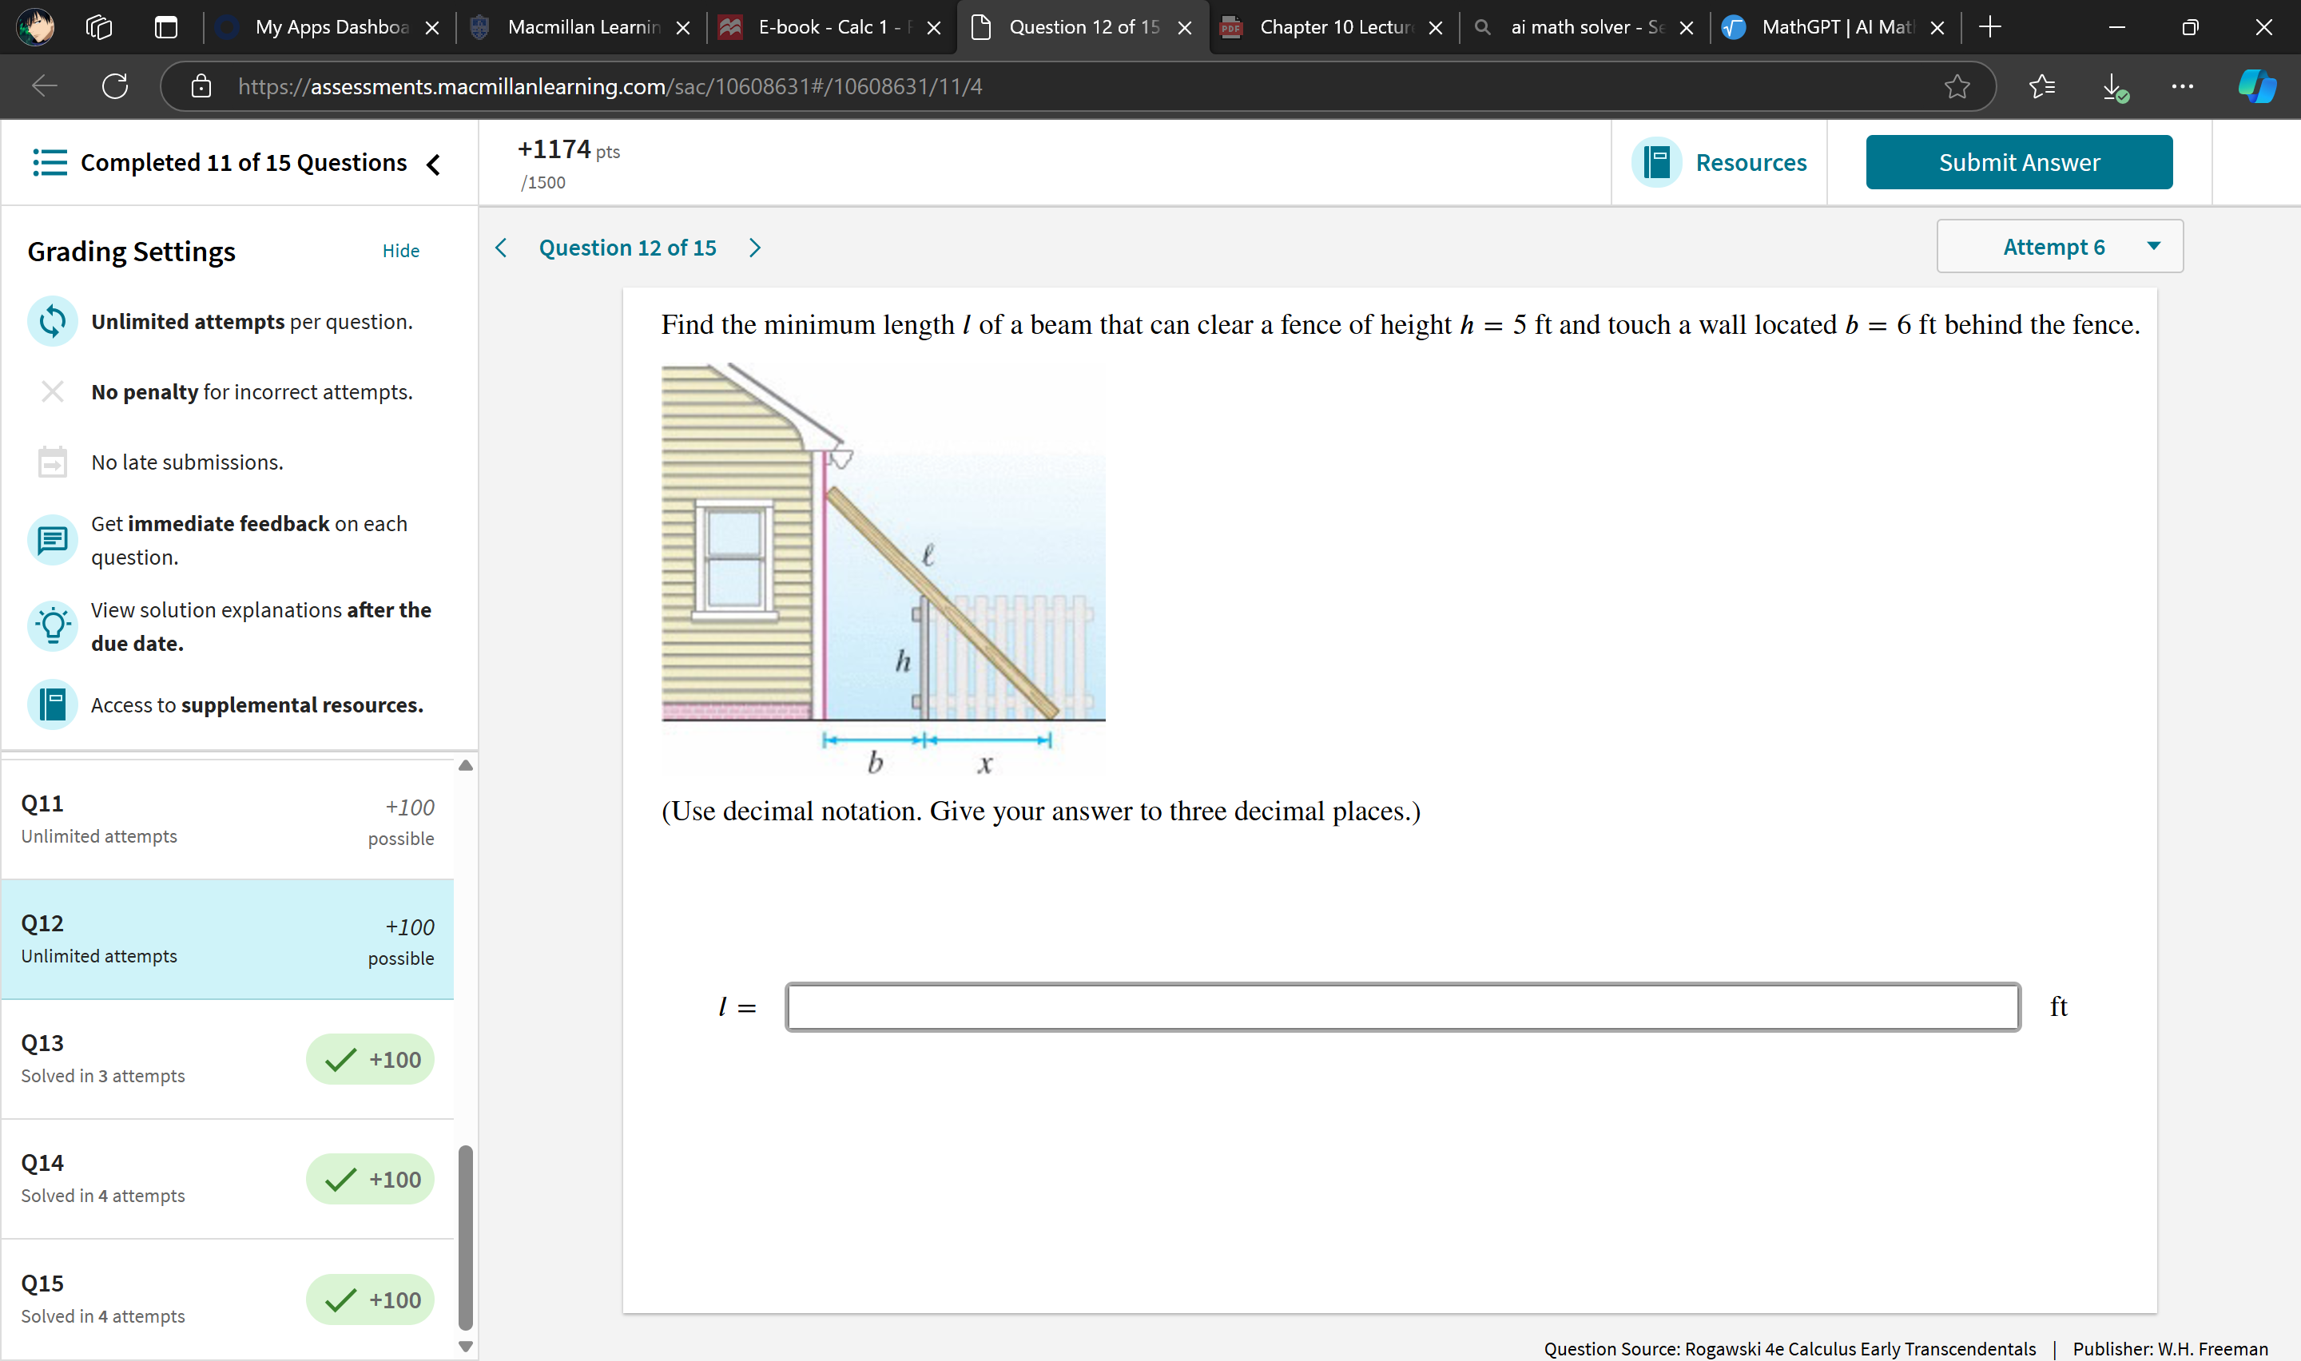Click the unlimited attempts cycle icon
The width and height of the screenshot is (2301, 1361).
52,322
